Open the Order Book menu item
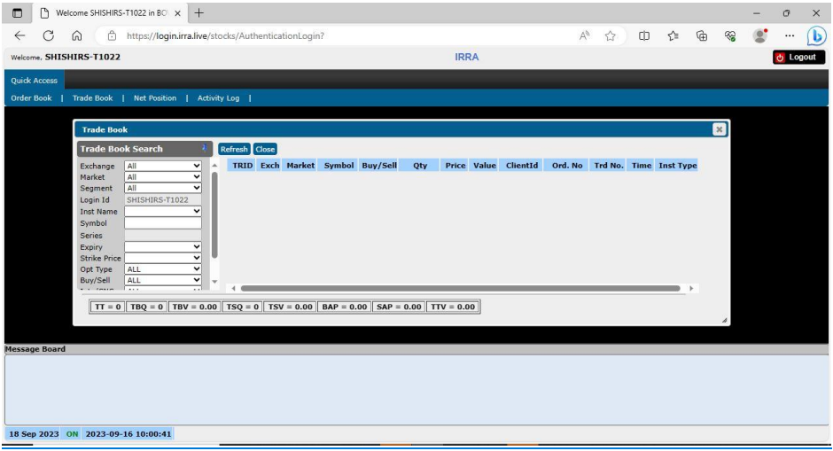833x451 pixels. click(x=30, y=97)
